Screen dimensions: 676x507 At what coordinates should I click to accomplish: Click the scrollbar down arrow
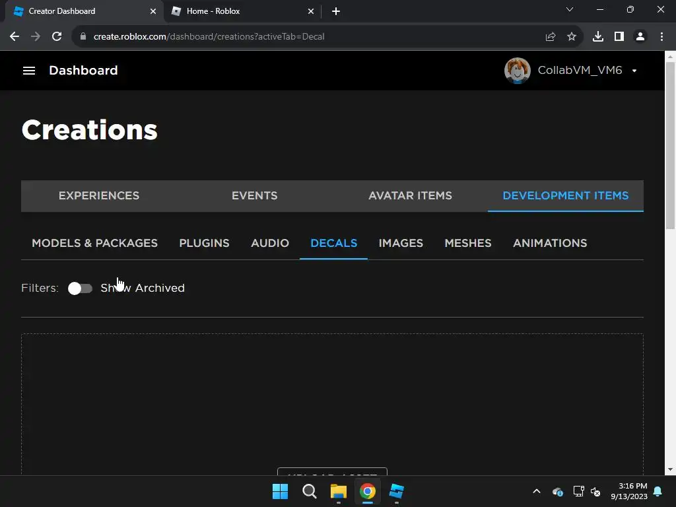coord(670,469)
